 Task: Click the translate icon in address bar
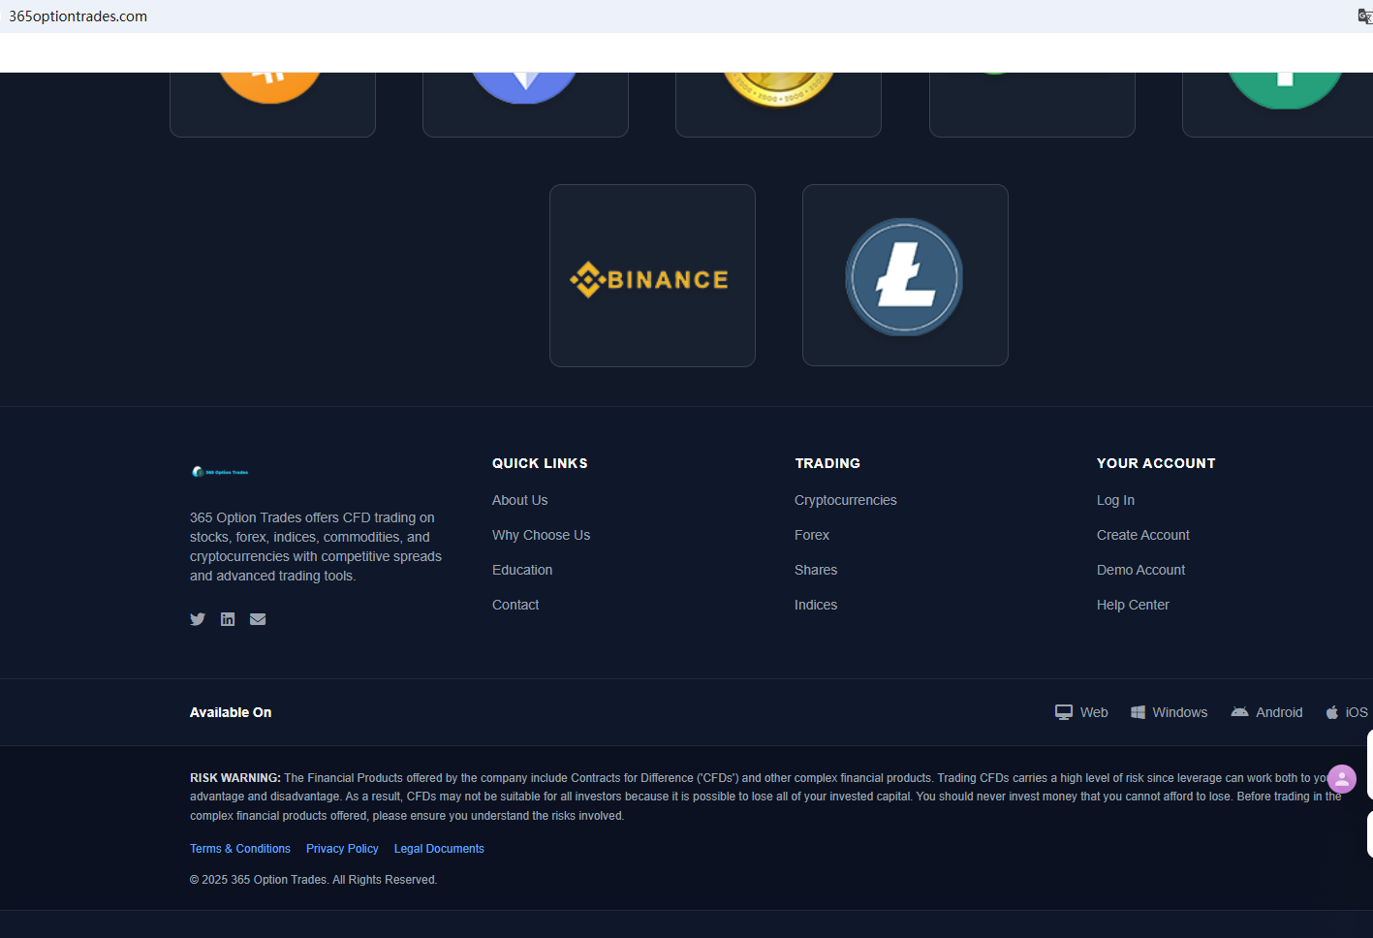(x=1365, y=16)
